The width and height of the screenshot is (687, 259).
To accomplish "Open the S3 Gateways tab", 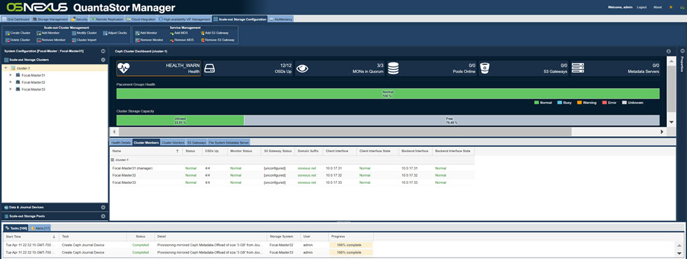I will coord(197,142).
